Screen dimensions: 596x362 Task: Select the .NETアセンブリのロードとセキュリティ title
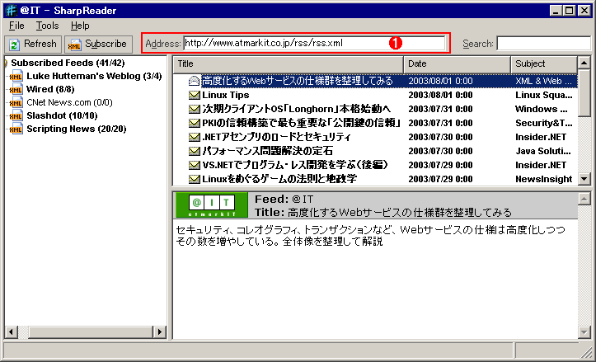click(276, 137)
